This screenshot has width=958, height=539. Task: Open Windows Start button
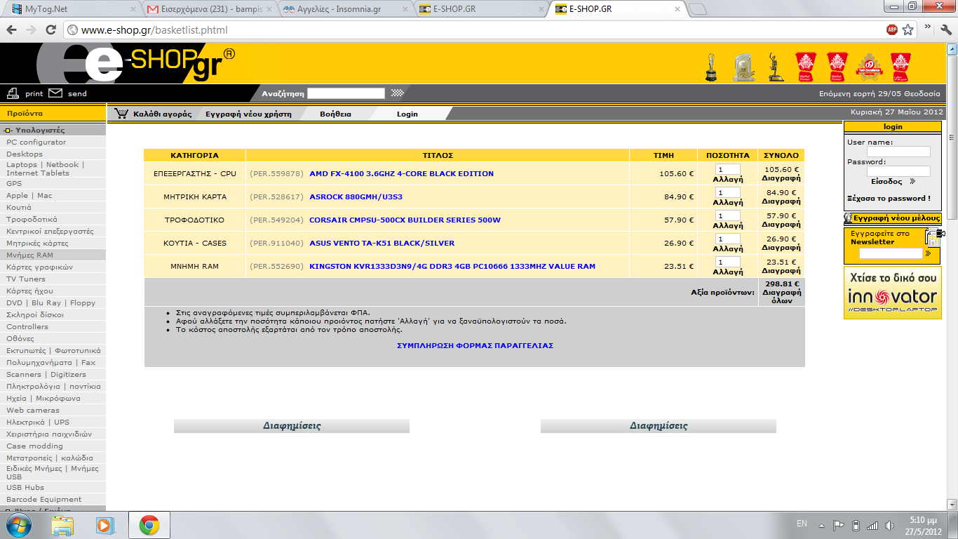pos(18,525)
